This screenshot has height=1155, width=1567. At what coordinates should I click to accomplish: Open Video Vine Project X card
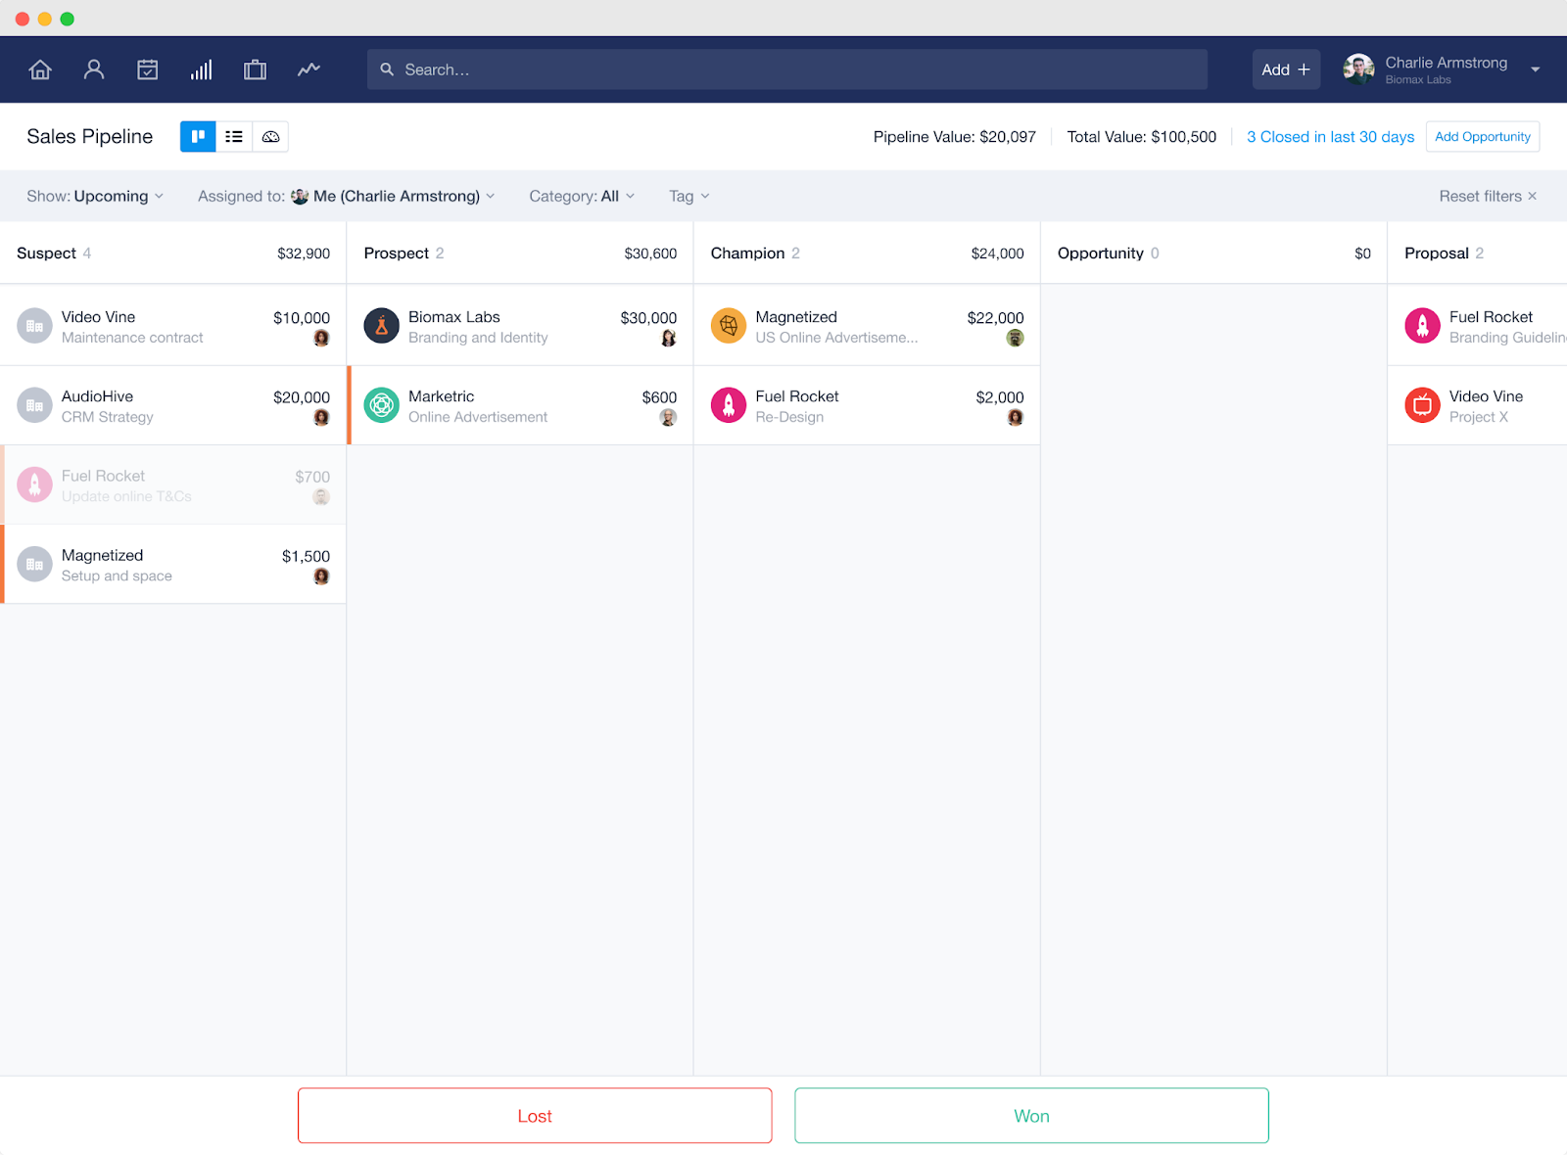(1478, 405)
